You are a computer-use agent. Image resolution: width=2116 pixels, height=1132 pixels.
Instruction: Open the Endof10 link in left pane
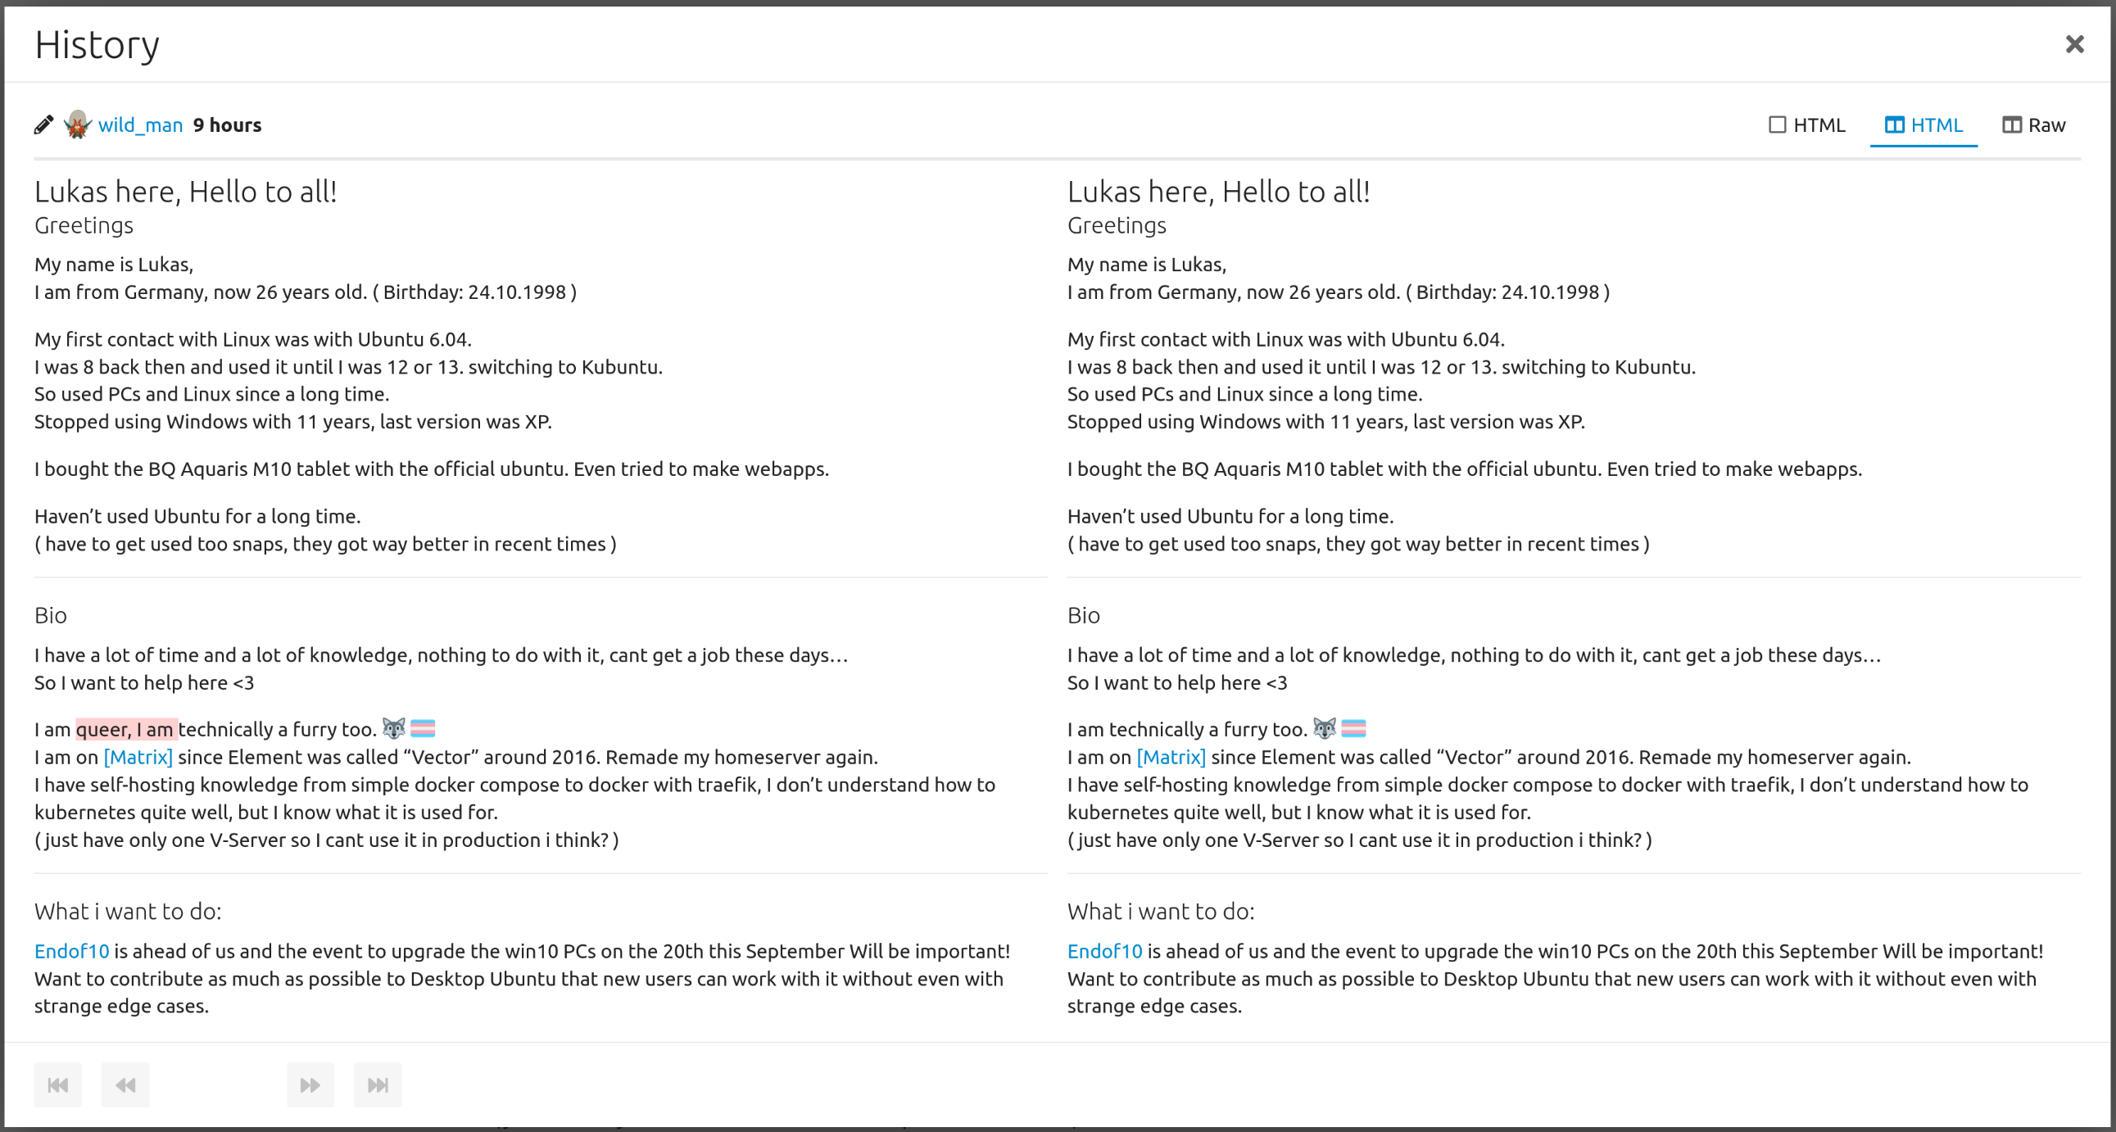71,950
